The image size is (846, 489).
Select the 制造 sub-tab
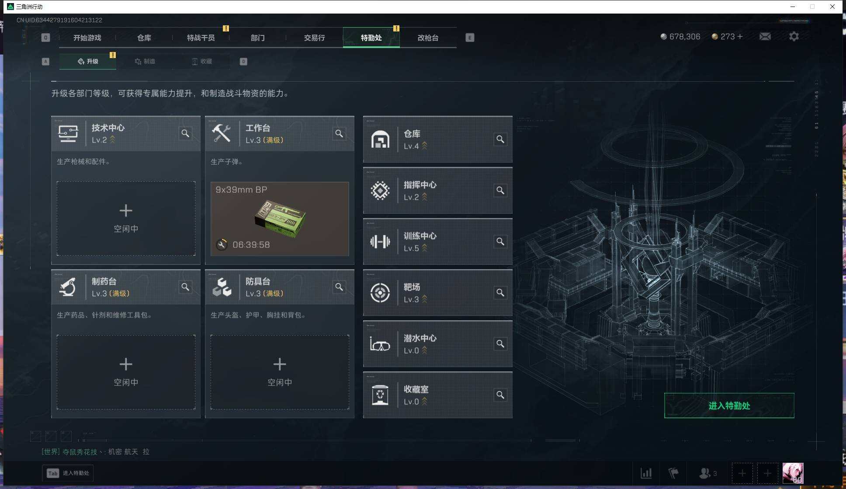coord(145,61)
